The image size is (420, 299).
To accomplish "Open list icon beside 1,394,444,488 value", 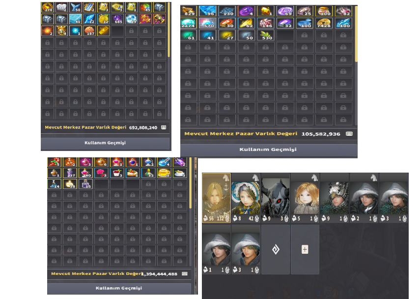I will 185,273.
